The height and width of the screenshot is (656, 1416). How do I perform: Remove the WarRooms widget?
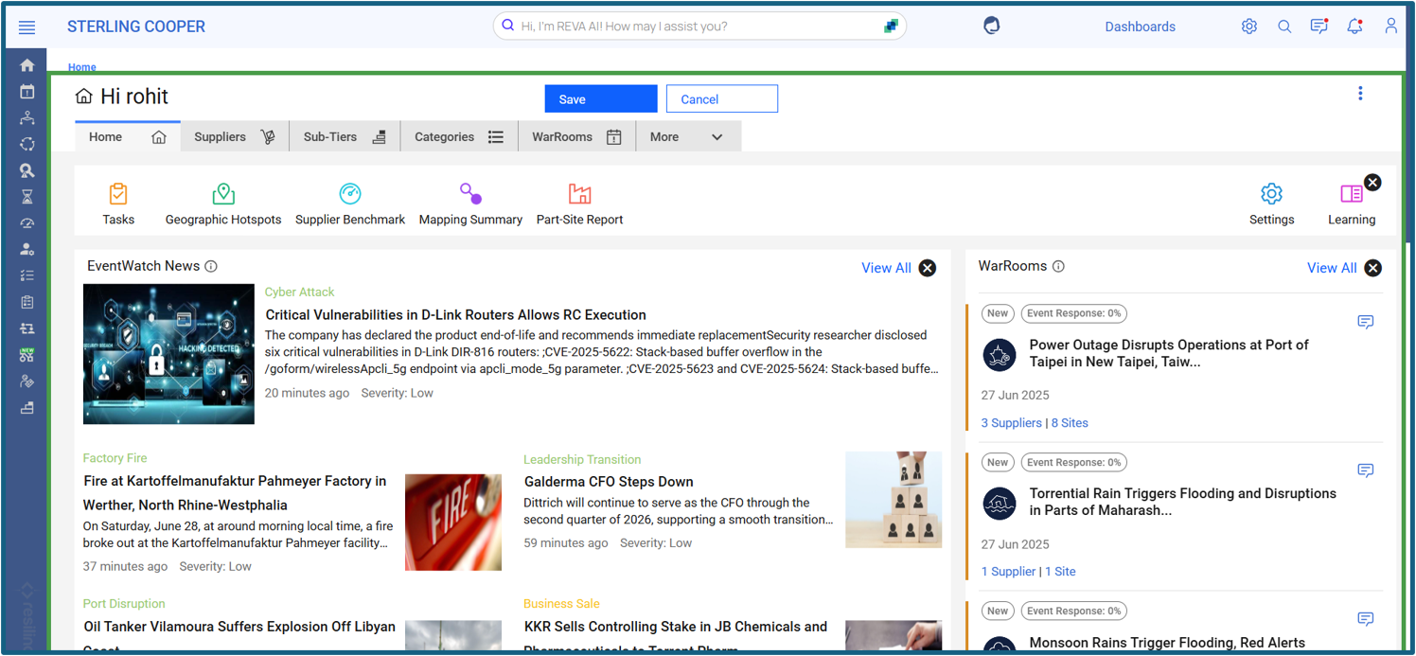point(1373,268)
